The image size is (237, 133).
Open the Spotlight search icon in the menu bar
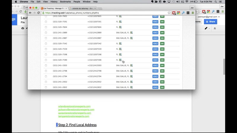(216, 2)
